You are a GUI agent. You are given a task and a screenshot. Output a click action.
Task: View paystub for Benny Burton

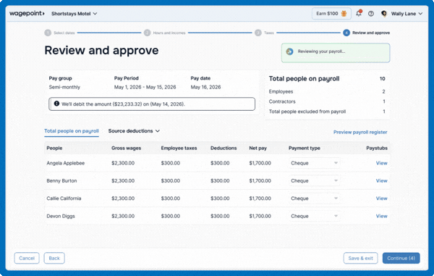pos(381,180)
